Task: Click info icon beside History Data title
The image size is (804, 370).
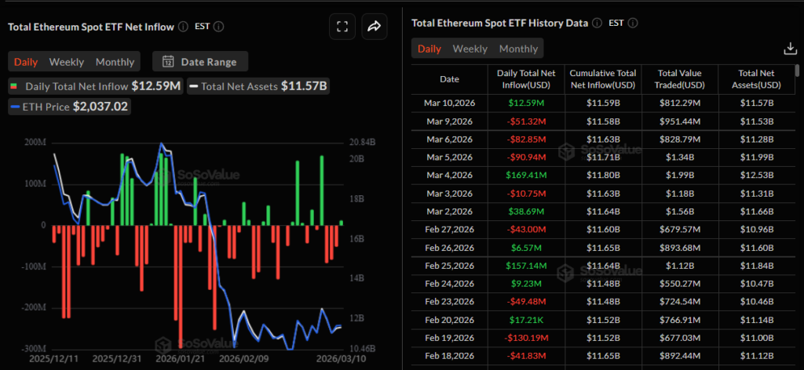Action: [596, 24]
